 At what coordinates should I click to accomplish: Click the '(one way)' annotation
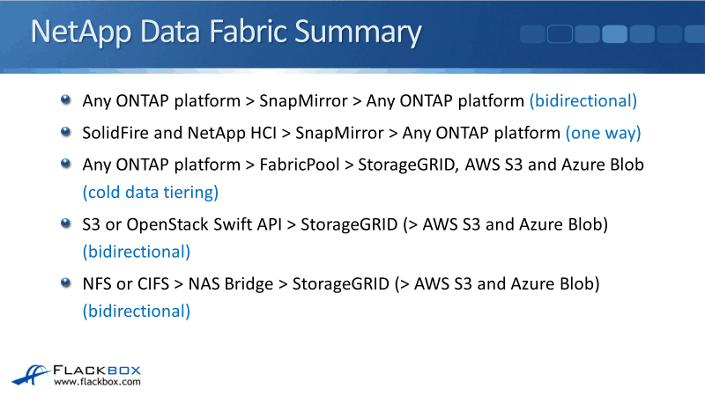[x=603, y=133]
